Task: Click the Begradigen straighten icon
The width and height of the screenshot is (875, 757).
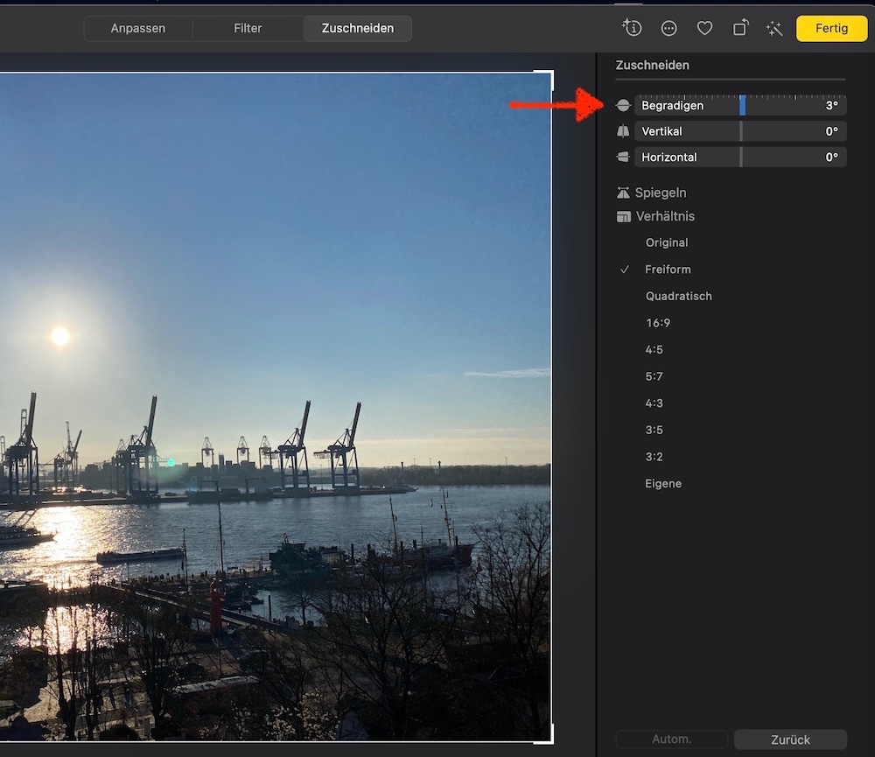Action: point(623,105)
